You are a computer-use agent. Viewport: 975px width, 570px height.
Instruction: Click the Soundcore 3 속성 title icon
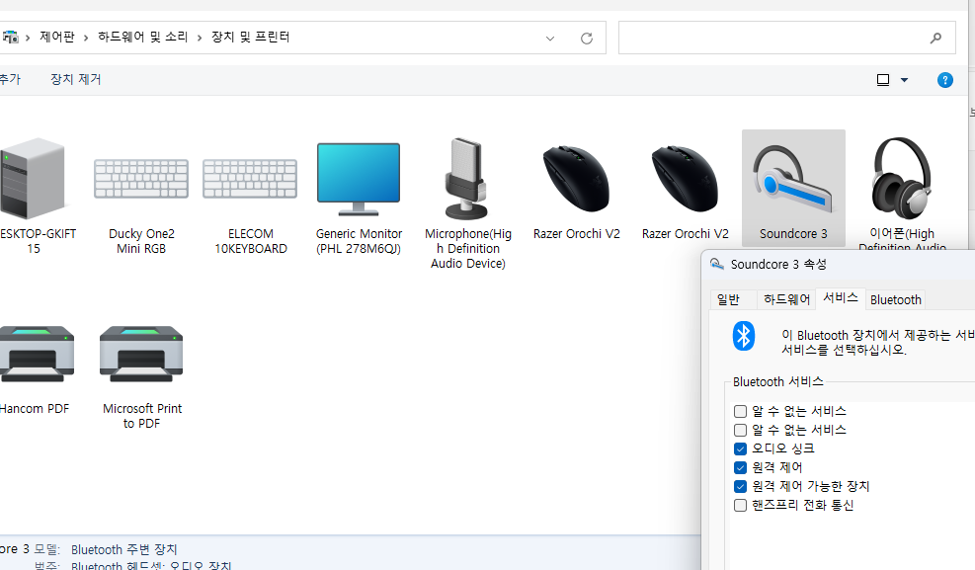click(x=717, y=264)
